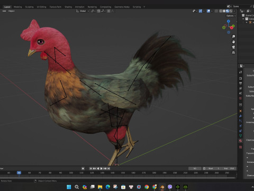Select material preview viewport shading
Viewport: 254px width, 191px height.
point(228,11)
